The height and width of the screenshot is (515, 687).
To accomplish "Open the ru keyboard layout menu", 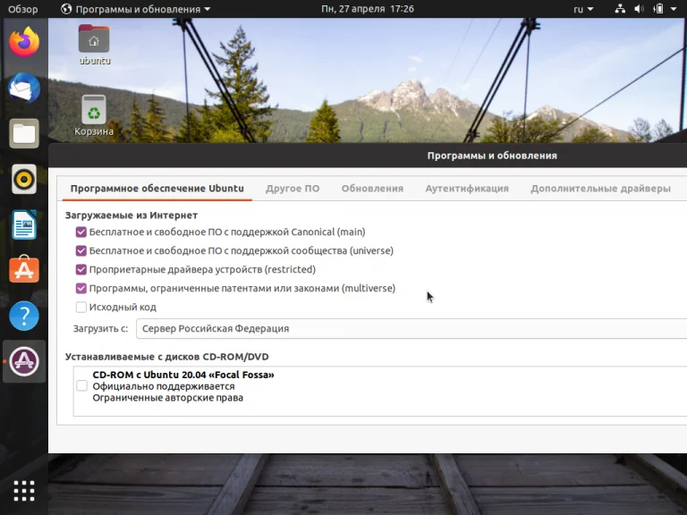I will point(583,9).
